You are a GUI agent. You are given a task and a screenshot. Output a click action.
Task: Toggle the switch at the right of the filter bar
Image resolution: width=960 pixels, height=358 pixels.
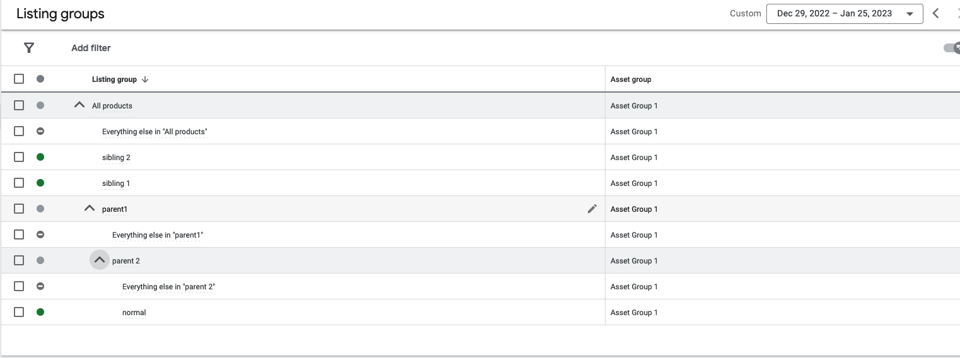(x=952, y=48)
